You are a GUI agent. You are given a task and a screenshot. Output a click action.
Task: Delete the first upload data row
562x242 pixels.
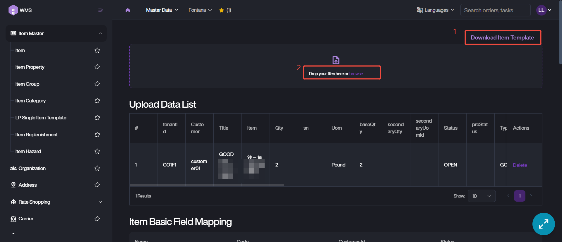tap(520, 165)
